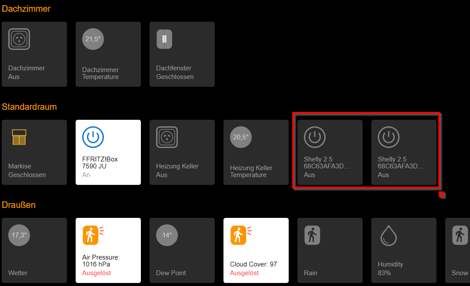The image size is (470, 286).
Task: Open the Standardraum room heading
Action: click(x=29, y=107)
